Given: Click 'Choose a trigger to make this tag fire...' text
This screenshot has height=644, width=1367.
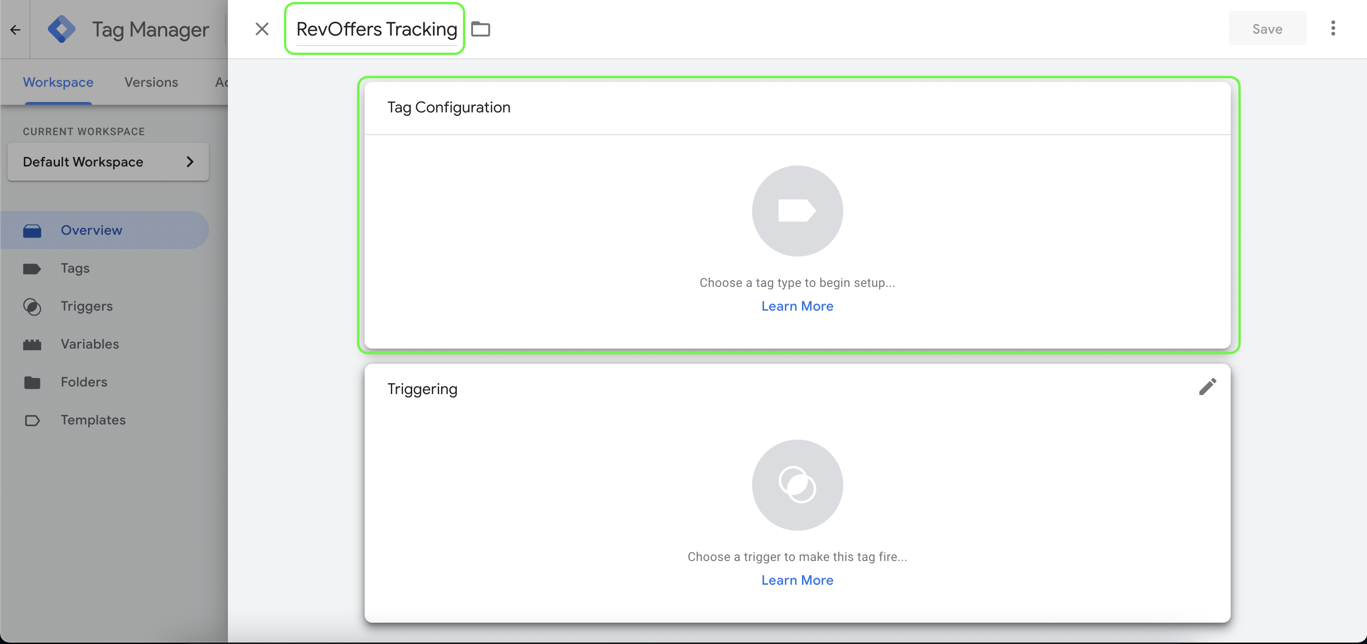Looking at the screenshot, I should [x=797, y=557].
